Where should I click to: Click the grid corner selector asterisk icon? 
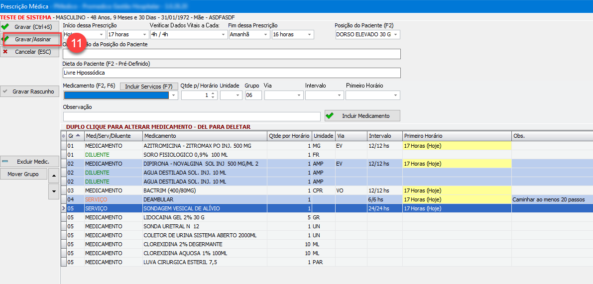(63, 136)
